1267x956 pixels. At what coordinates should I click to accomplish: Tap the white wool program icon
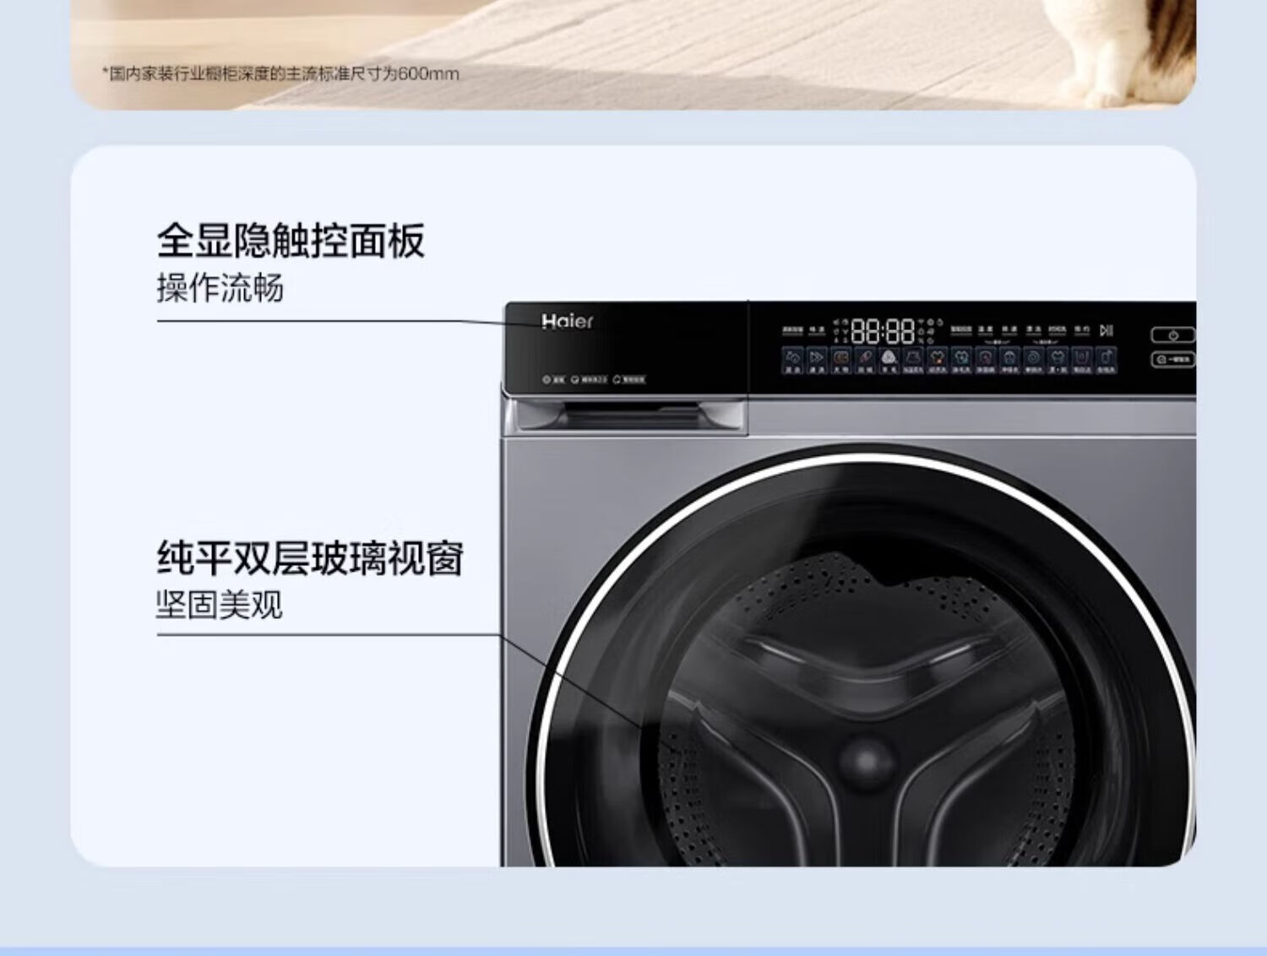889,358
